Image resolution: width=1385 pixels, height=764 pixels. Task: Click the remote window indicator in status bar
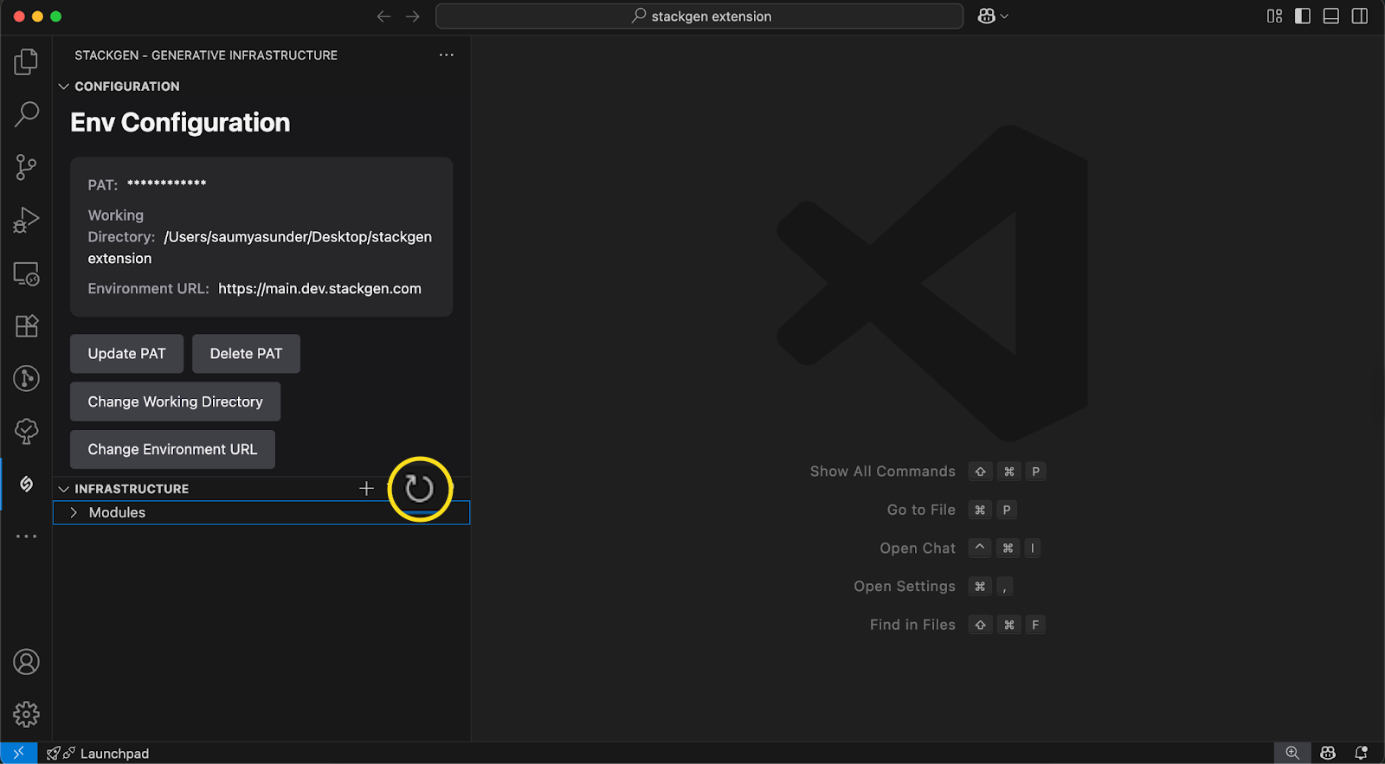point(18,753)
